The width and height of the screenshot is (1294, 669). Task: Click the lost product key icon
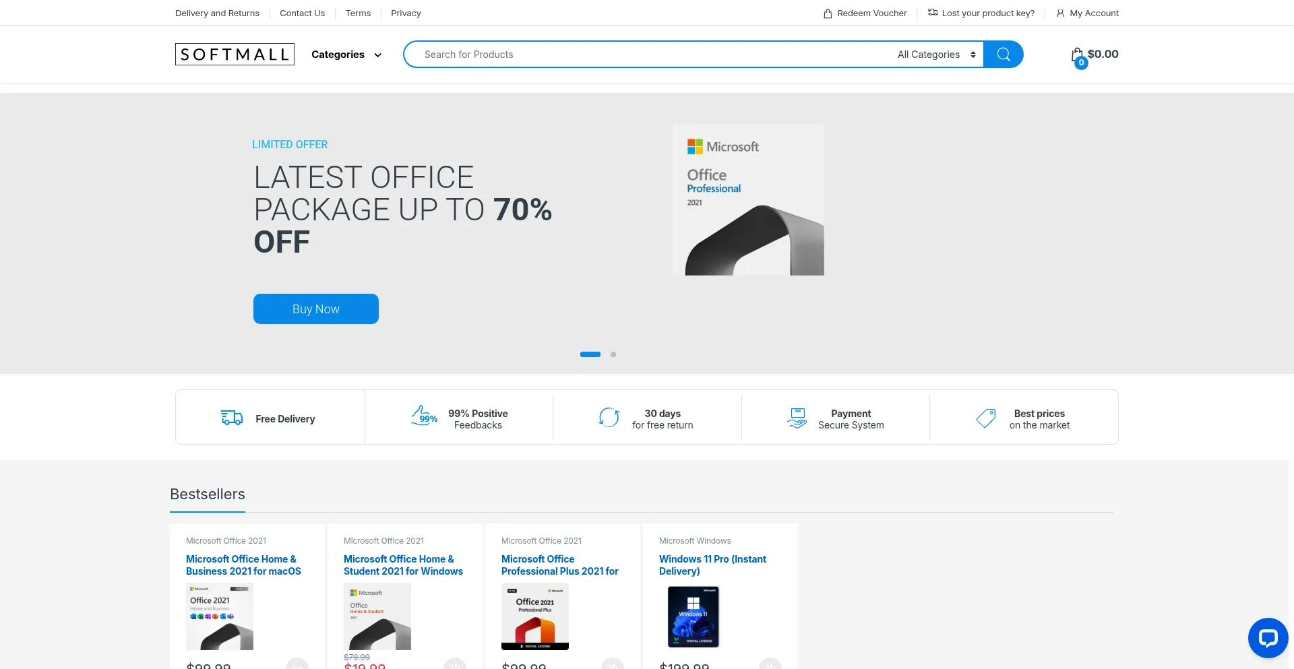coord(933,13)
